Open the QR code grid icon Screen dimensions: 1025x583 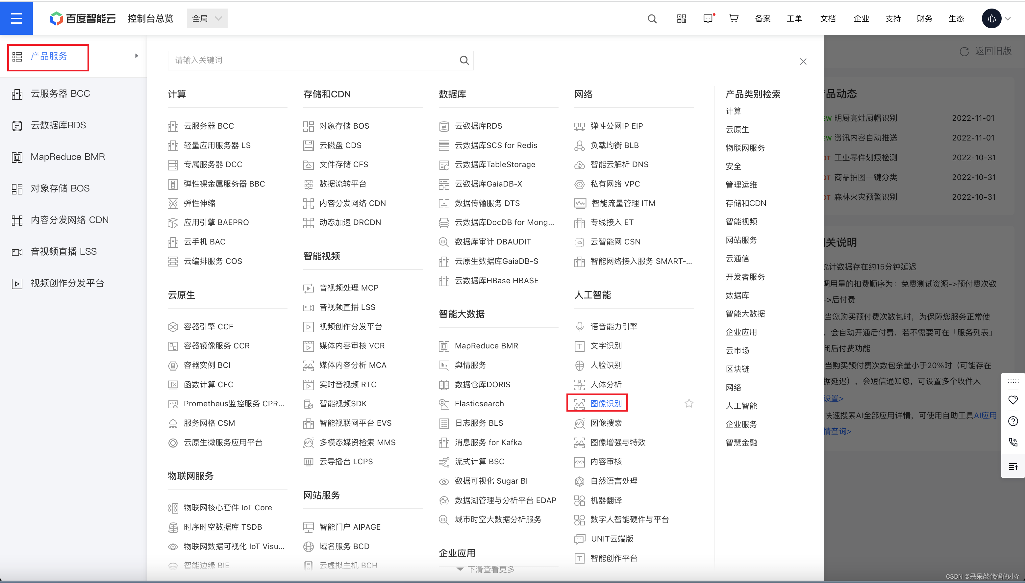682,19
